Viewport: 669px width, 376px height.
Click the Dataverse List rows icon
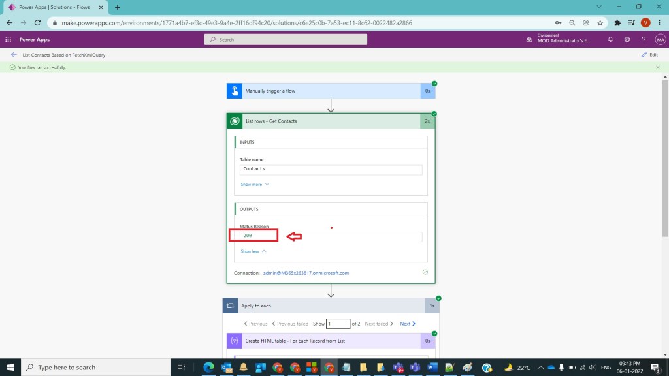coord(235,121)
